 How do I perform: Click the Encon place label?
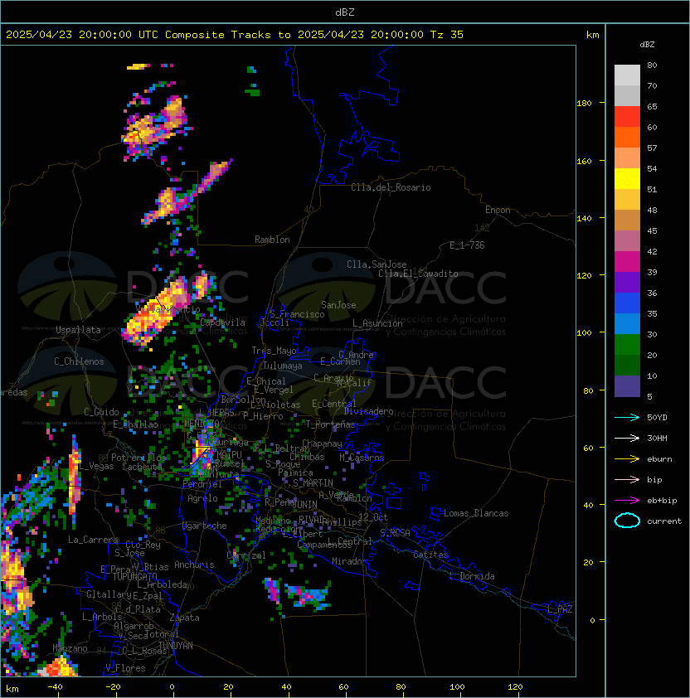click(x=498, y=210)
